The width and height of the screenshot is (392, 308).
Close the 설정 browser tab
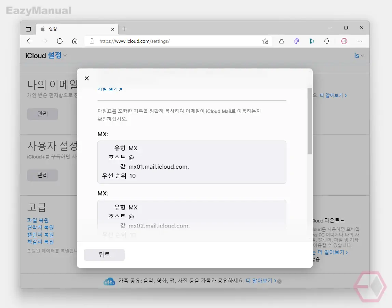tap(112, 29)
